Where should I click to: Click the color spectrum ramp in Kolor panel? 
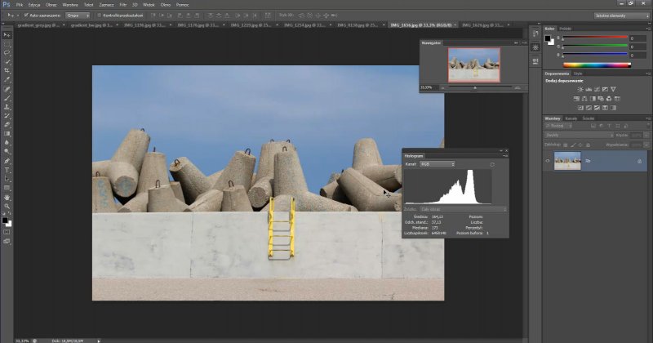tap(596, 64)
